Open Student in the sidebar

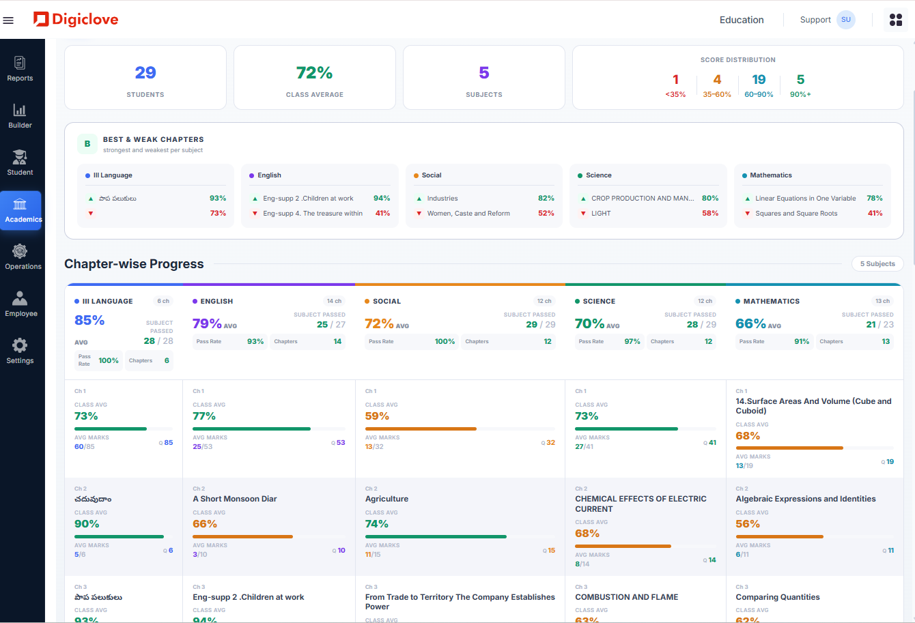click(x=20, y=164)
